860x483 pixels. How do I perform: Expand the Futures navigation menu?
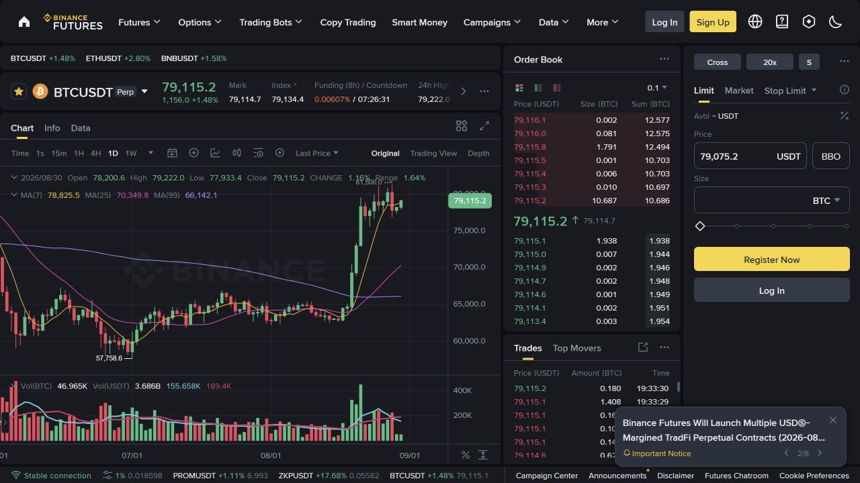click(x=139, y=22)
